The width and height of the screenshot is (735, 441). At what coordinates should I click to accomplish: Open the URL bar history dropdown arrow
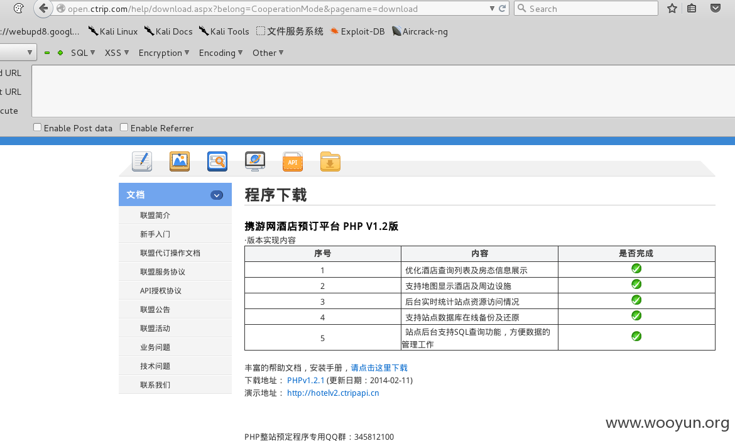(492, 8)
